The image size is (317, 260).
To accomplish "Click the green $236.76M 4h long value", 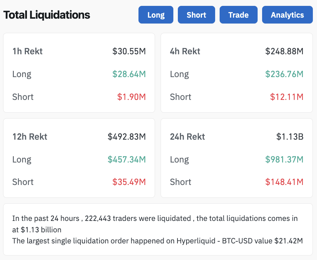I will click(286, 74).
